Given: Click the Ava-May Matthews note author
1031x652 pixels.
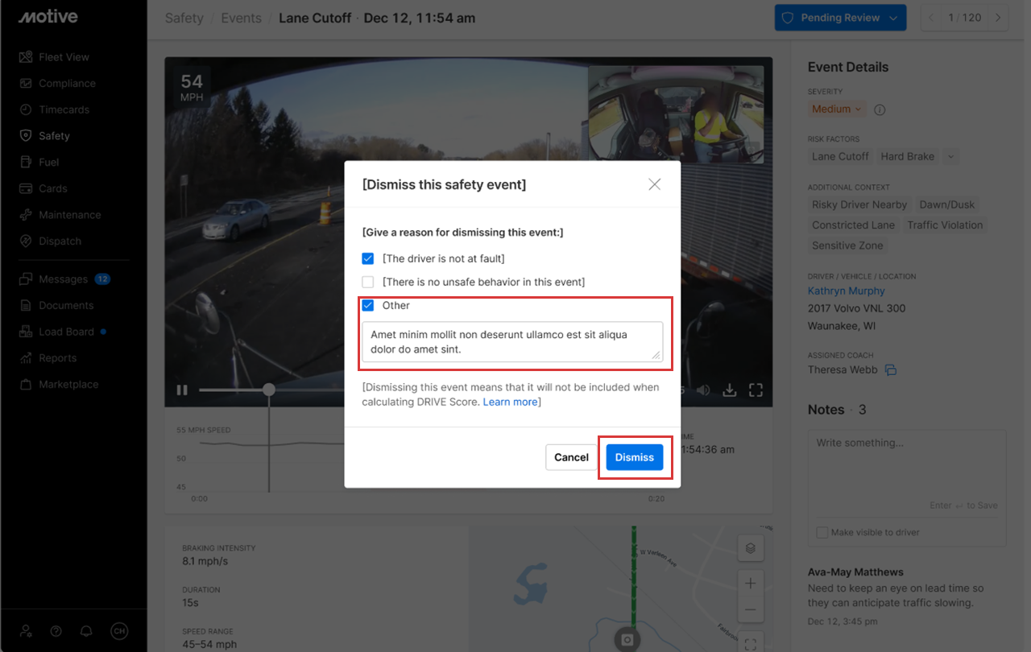Looking at the screenshot, I should coord(855,572).
